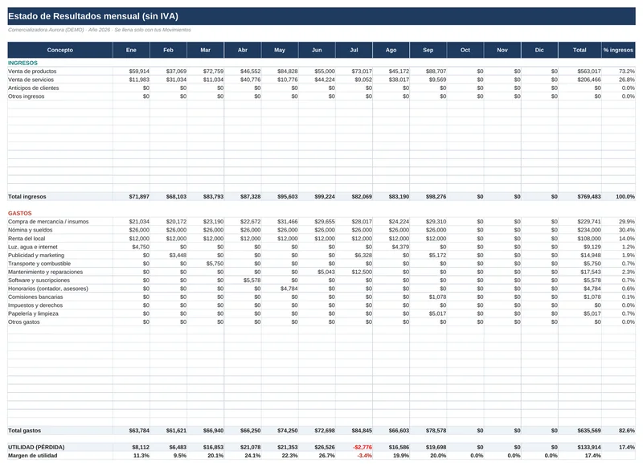Click the 'Luz, agua e internet' label
Image resolution: width=643 pixels, height=467 pixels.
point(33,247)
